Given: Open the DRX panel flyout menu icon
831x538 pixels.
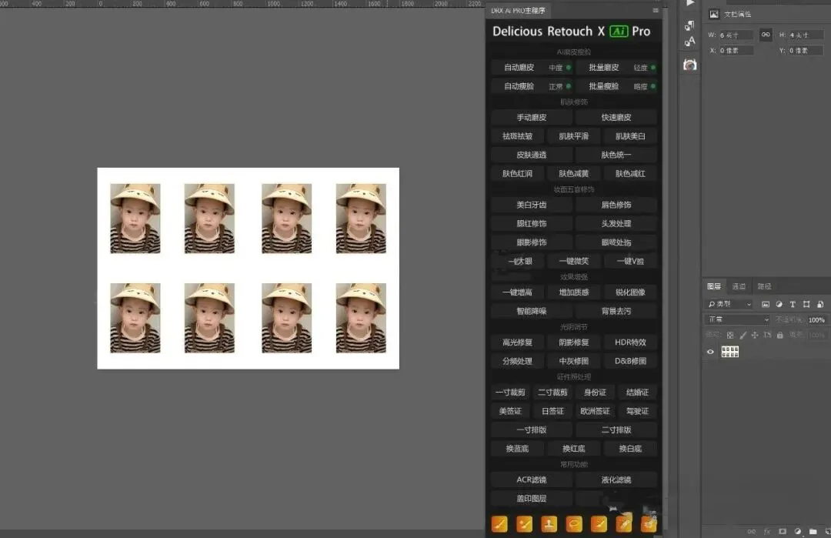Looking at the screenshot, I should click(656, 11).
